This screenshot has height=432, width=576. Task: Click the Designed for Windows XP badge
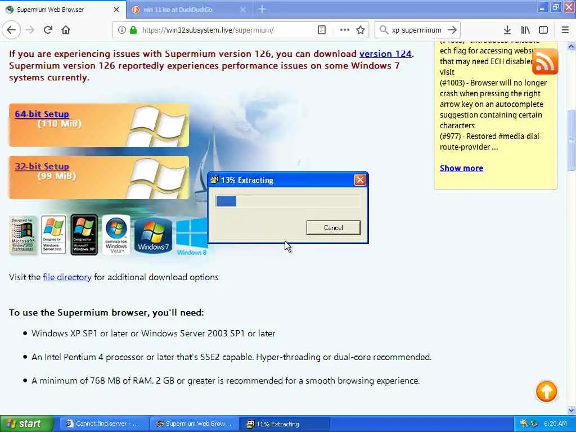(84, 235)
